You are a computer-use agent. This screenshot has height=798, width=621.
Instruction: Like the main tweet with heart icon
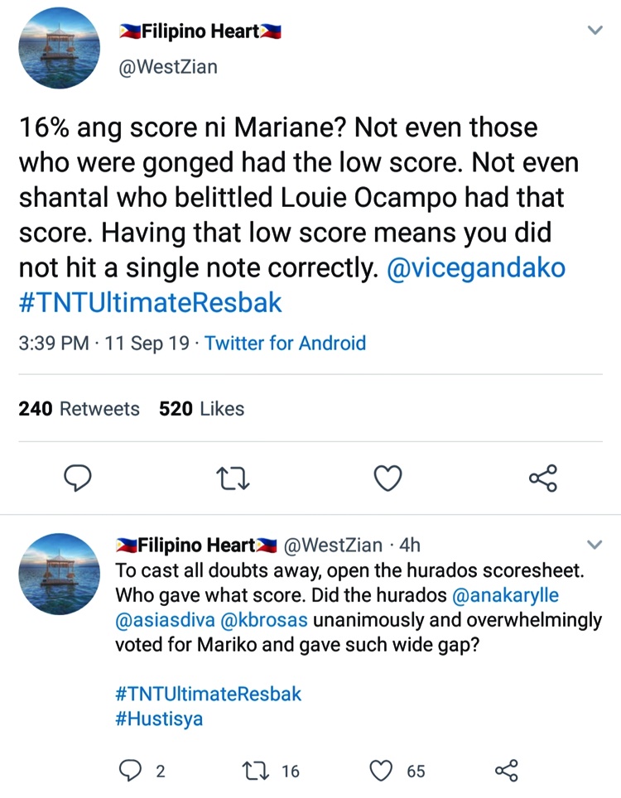point(388,478)
